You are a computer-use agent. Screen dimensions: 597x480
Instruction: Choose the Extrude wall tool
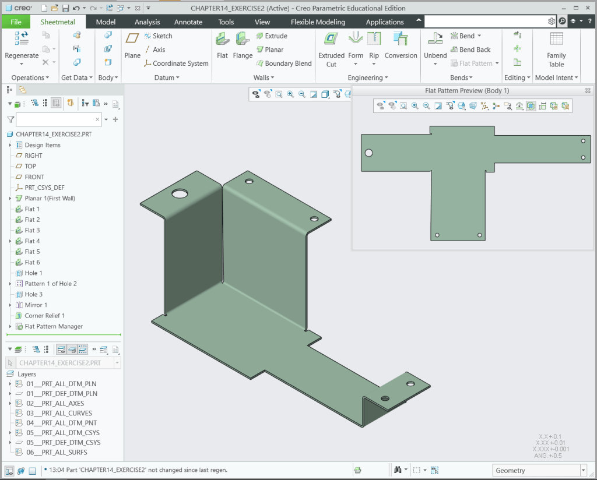point(272,36)
